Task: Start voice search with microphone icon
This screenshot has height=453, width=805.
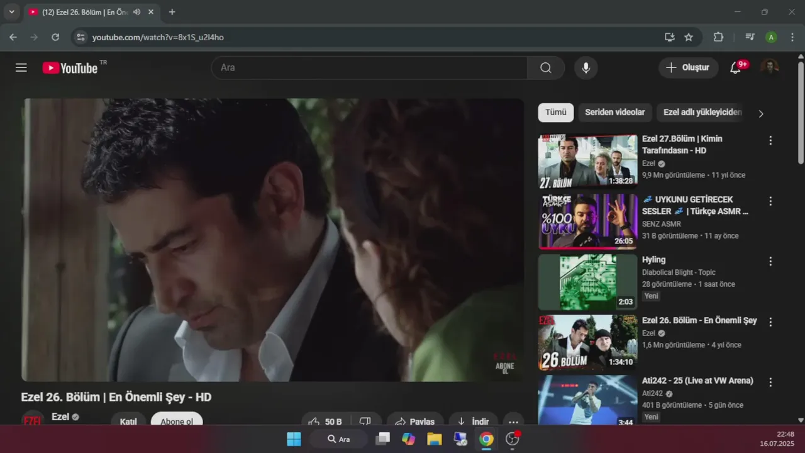Action: tap(586, 68)
